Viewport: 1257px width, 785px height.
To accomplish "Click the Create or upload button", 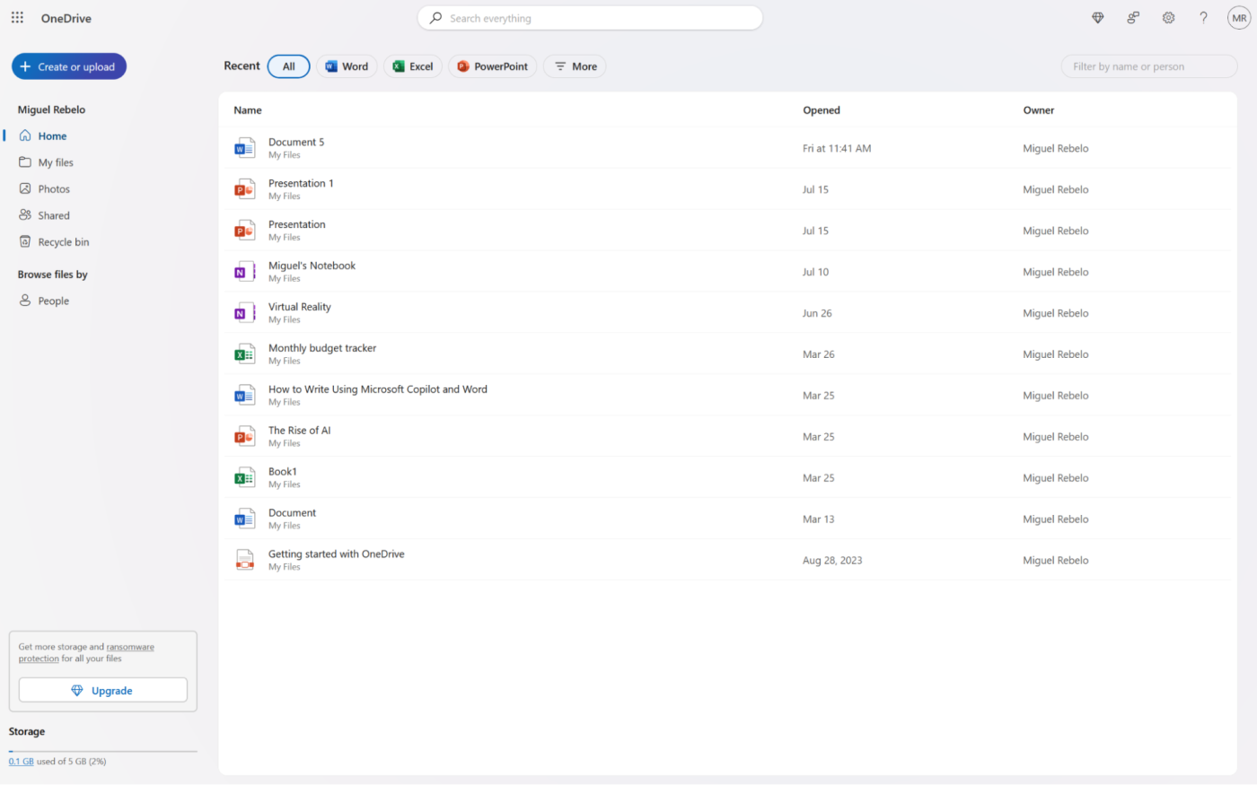I will tap(69, 66).
